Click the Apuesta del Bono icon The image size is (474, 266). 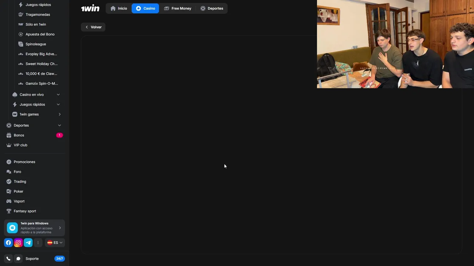pyautogui.click(x=21, y=34)
